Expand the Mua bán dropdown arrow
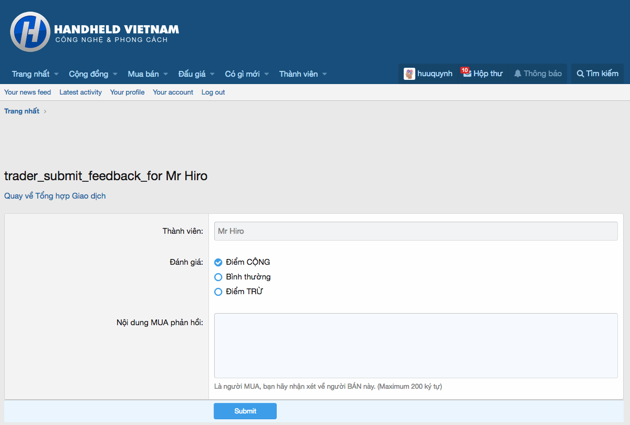Image resolution: width=630 pixels, height=425 pixels. tap(165, 74)
